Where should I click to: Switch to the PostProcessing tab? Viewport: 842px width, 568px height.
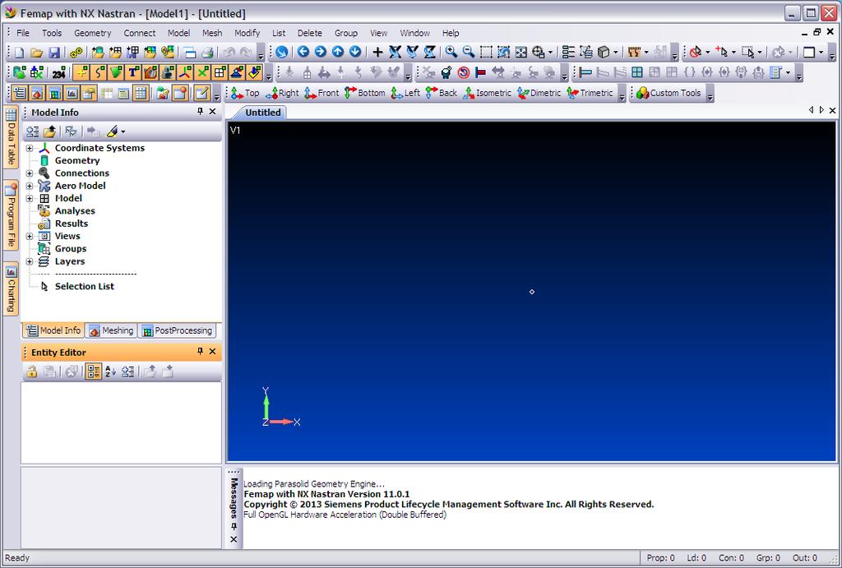point(178,330)
